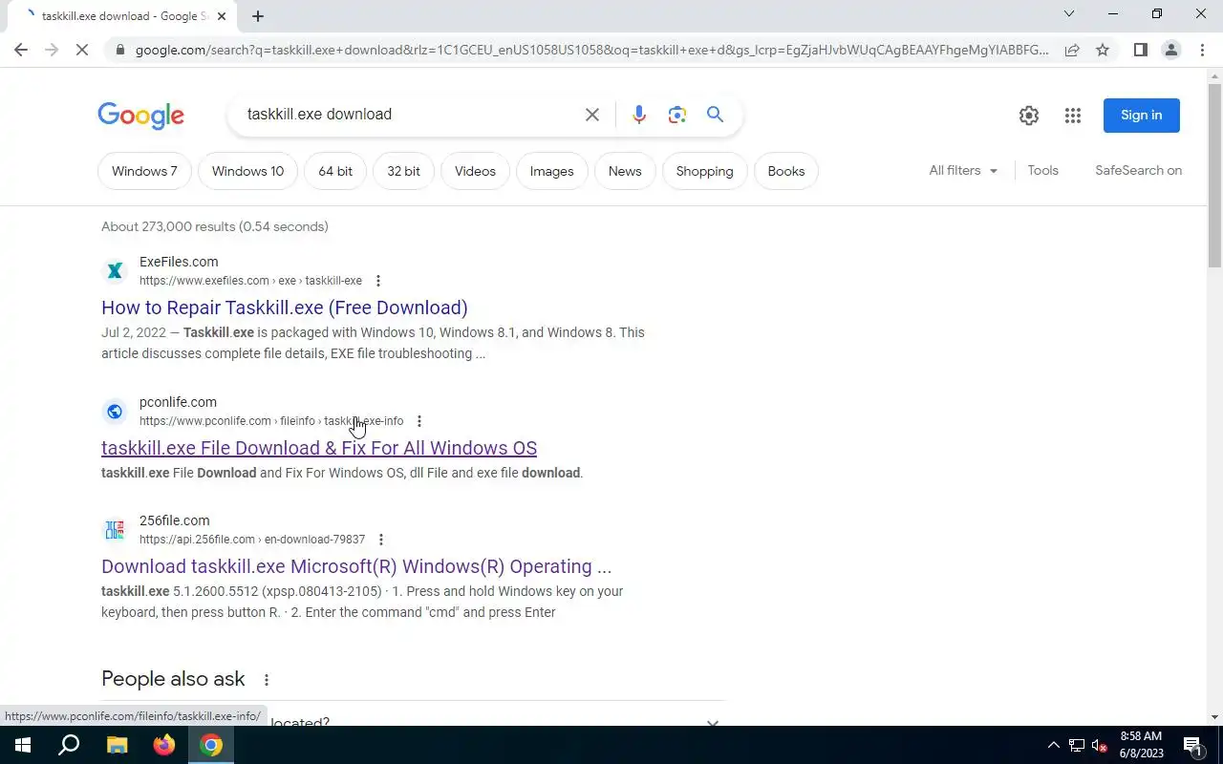This screenshot has height=764, width=1223.
Task: Select the taskkill.exe download browser tab
Action: pyautogui.click(x=124, y=16)
